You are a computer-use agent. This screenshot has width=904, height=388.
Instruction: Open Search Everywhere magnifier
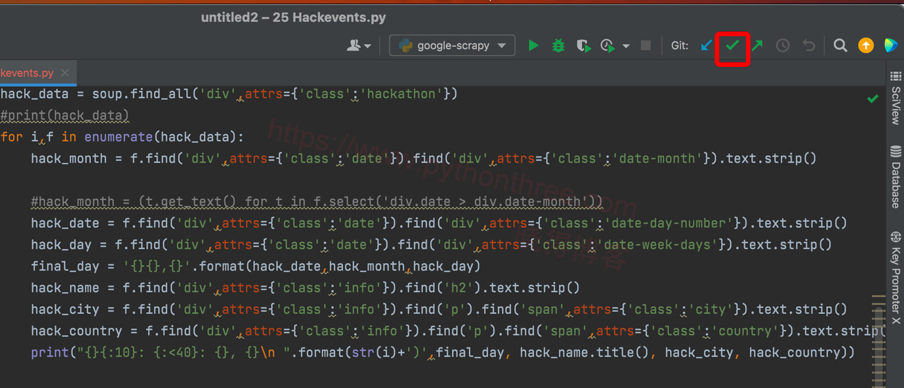tap(840, 45)
